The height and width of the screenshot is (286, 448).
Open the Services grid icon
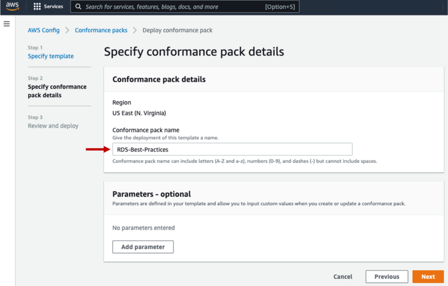pyautogui.click(x=37, y=7)
